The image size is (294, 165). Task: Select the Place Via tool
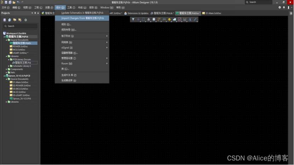[x=169, y=19]
